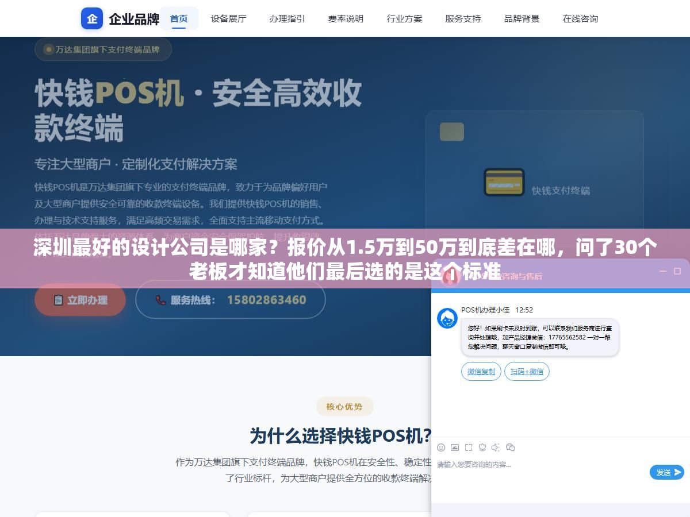Click the 扫码+微信 button in chat
The height and width of the screenshot is (517, 690).
(x=527, y=372)
